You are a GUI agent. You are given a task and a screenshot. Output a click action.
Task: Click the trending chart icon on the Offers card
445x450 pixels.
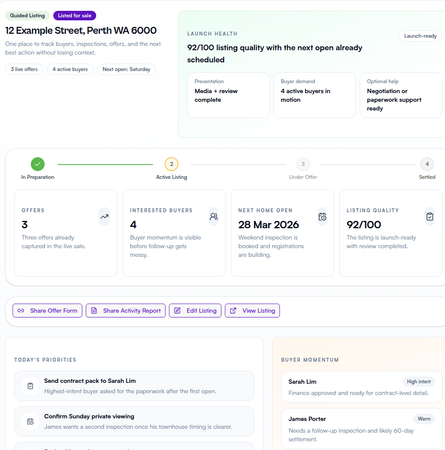(x=104, y=217)
